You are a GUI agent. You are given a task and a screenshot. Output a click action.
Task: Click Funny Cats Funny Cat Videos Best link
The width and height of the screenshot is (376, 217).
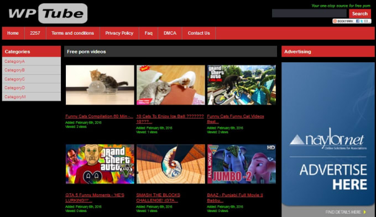[236, 119]
